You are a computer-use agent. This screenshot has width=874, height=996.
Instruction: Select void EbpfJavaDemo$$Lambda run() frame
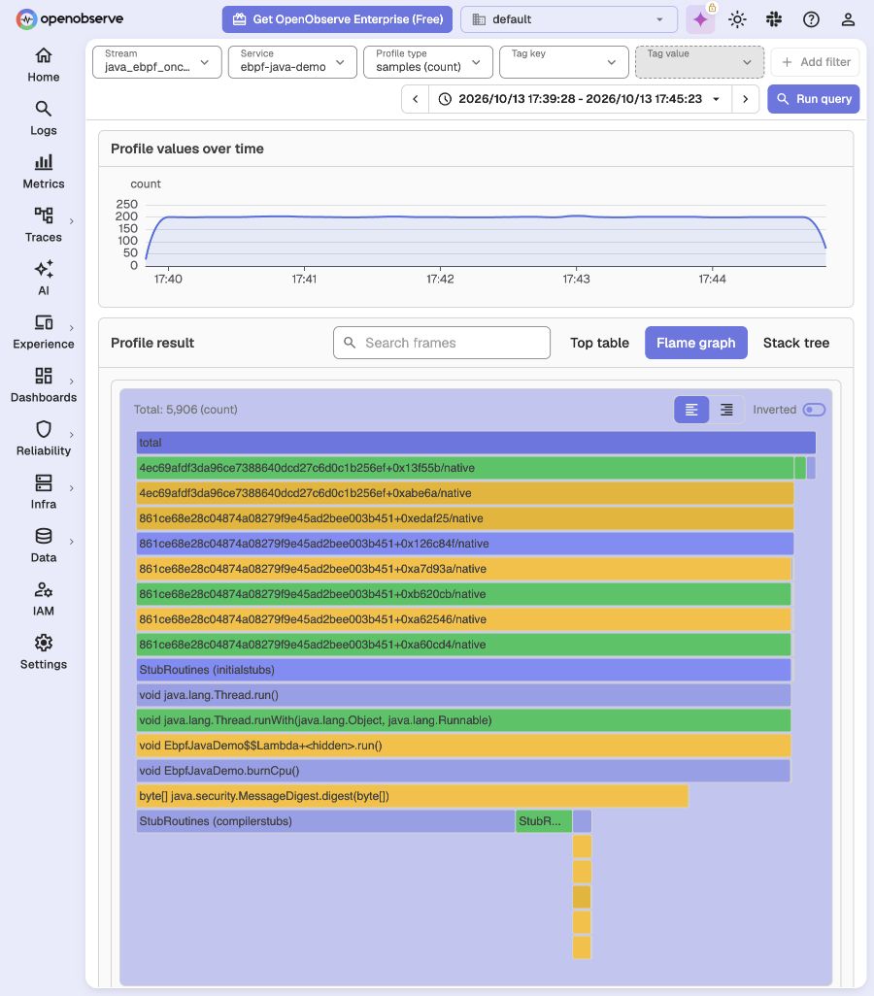pyautogui.click(x=463, y=746)
